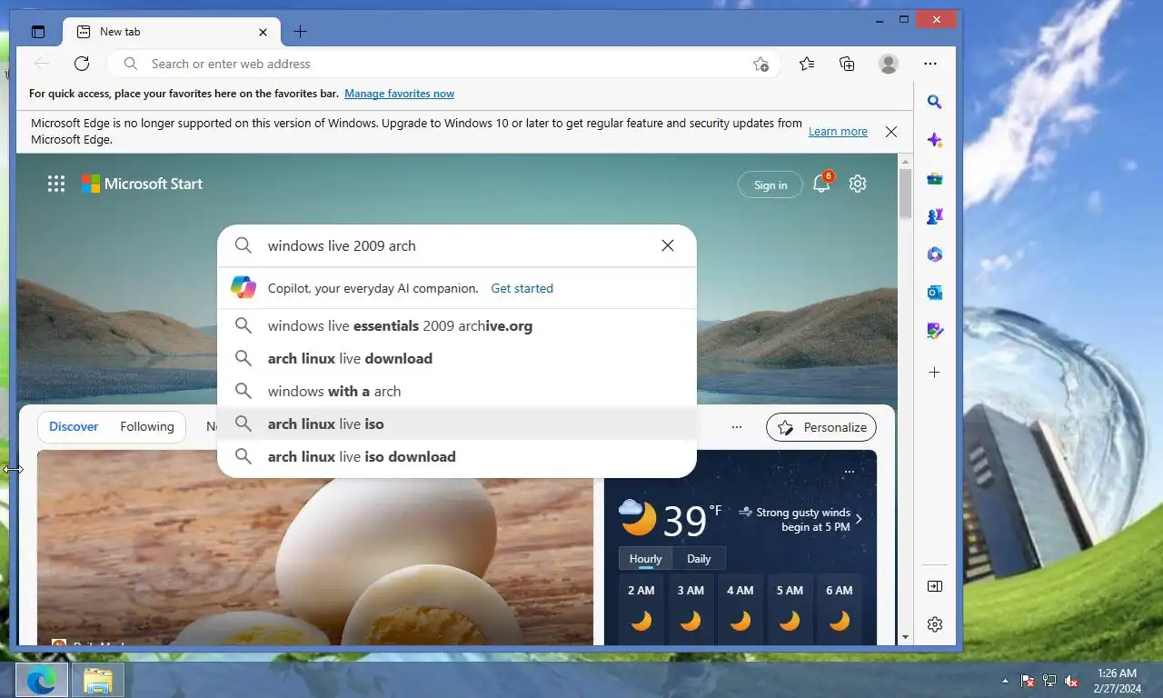Open the Microsoft Start app launcher grid
The height and width of the screenshot is (698, 1163).
(x=56, y=184)
